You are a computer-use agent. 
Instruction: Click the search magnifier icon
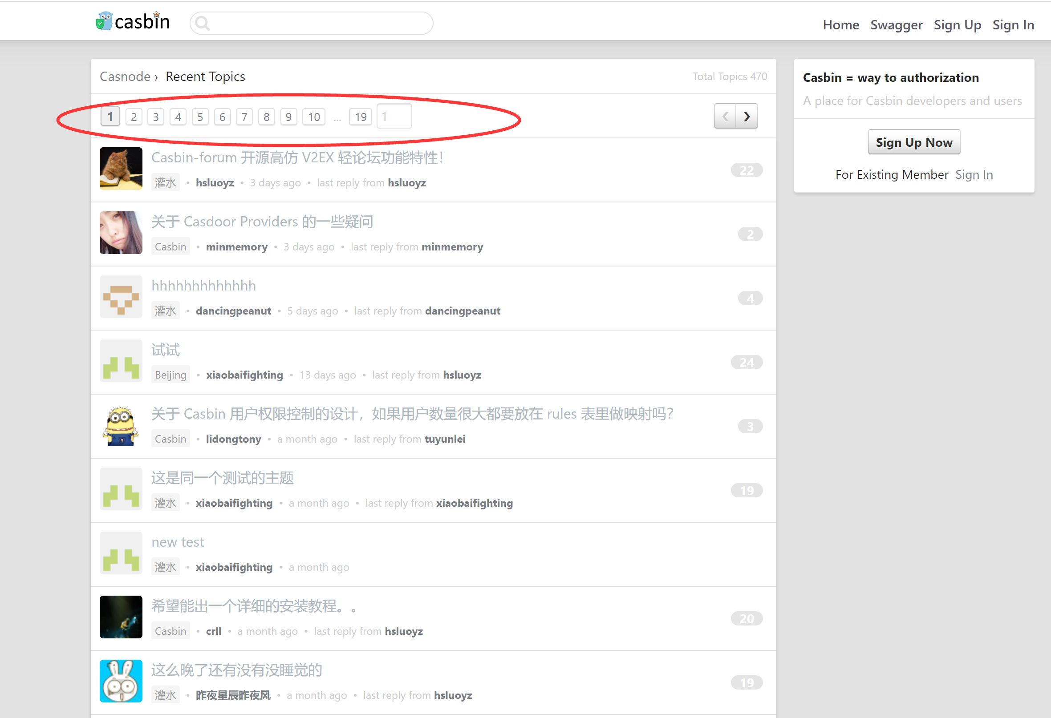(202, 23)
